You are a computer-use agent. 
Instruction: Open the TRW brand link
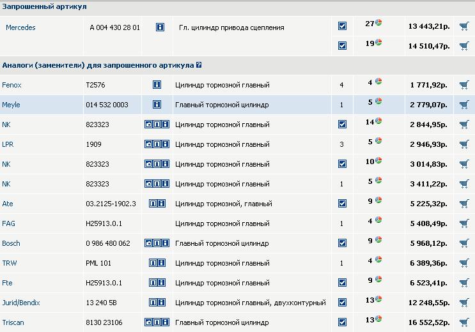(x=10, y=263)
